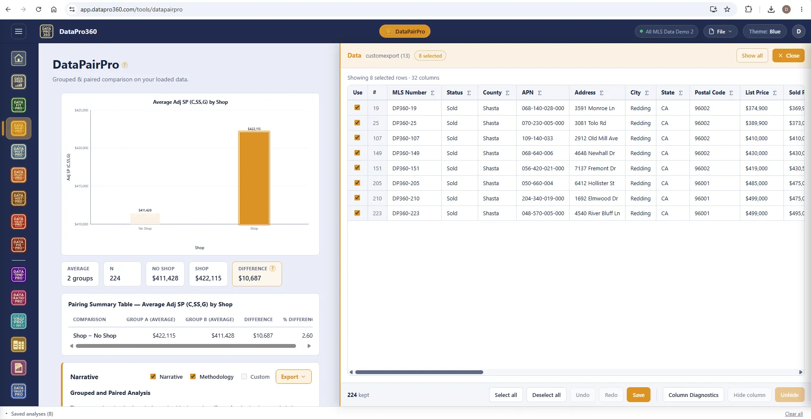Open Column Diagnostics
Viewport: 811px width, 419px height.
coord(693,395)
